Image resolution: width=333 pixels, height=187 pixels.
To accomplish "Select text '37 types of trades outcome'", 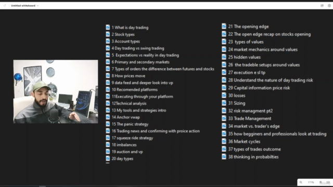I will [x=254, y=149].
